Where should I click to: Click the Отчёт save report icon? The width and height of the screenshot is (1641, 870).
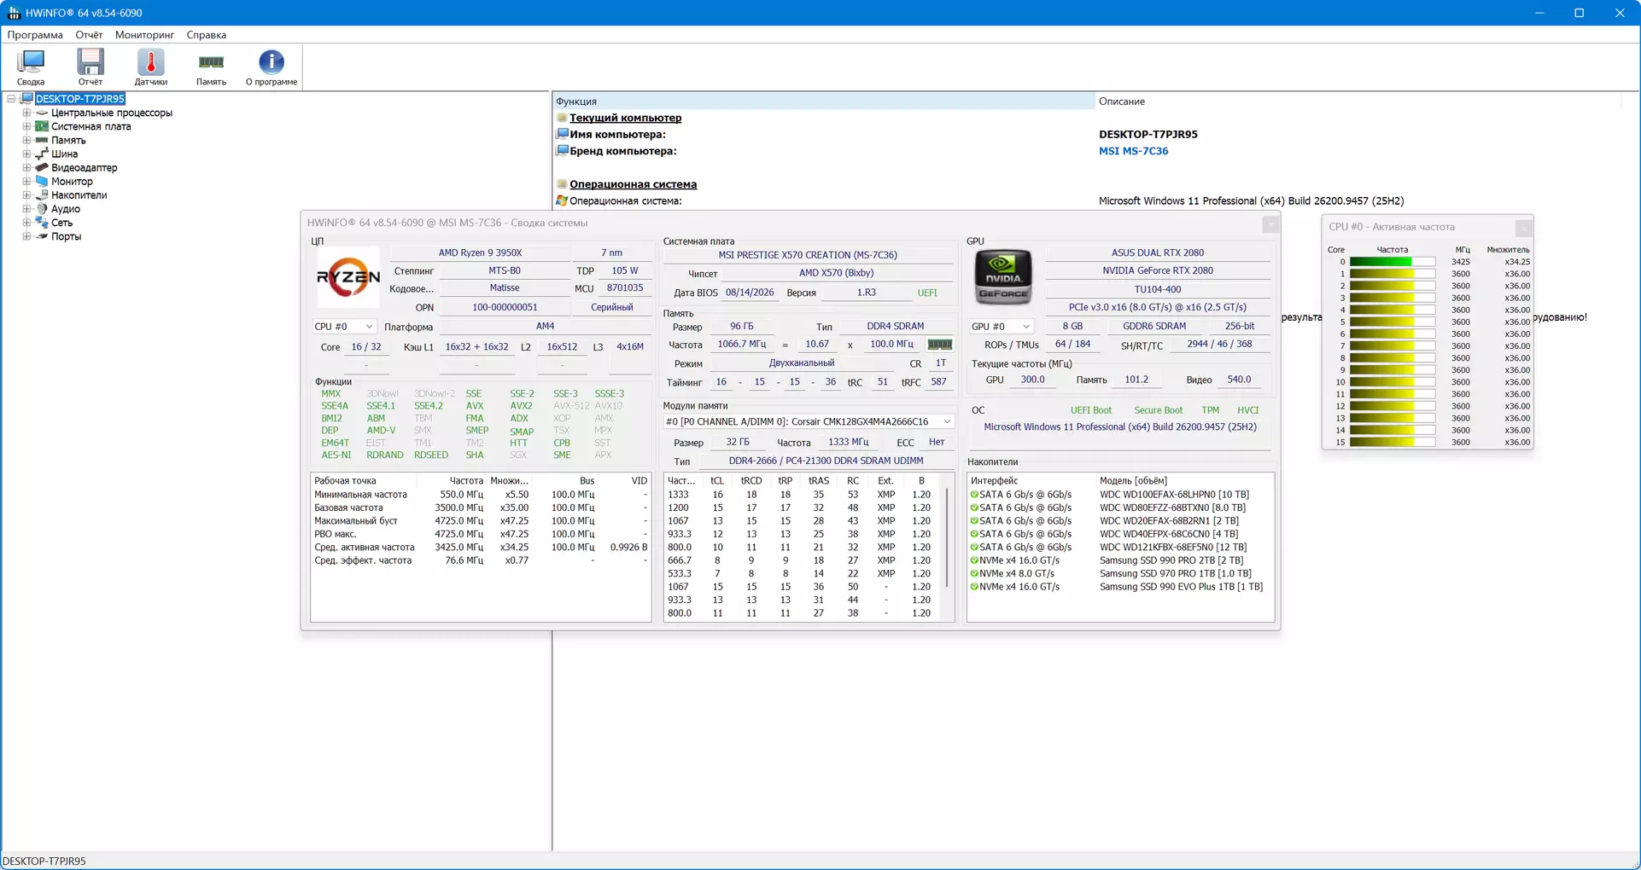coord(91,67)
